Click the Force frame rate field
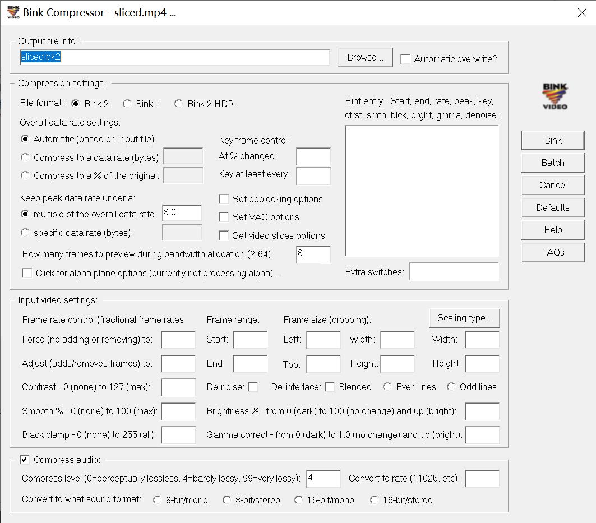 coord(178,340)
